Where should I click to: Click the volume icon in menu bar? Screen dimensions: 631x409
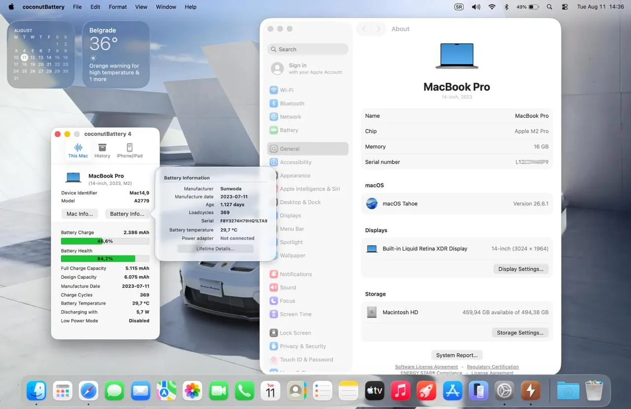click(x=476, y=7)
